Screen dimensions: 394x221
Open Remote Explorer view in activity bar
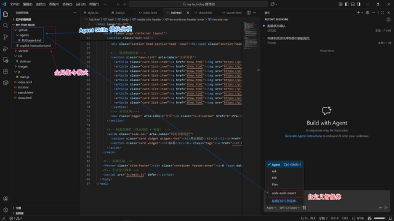(x=6, y=60)
